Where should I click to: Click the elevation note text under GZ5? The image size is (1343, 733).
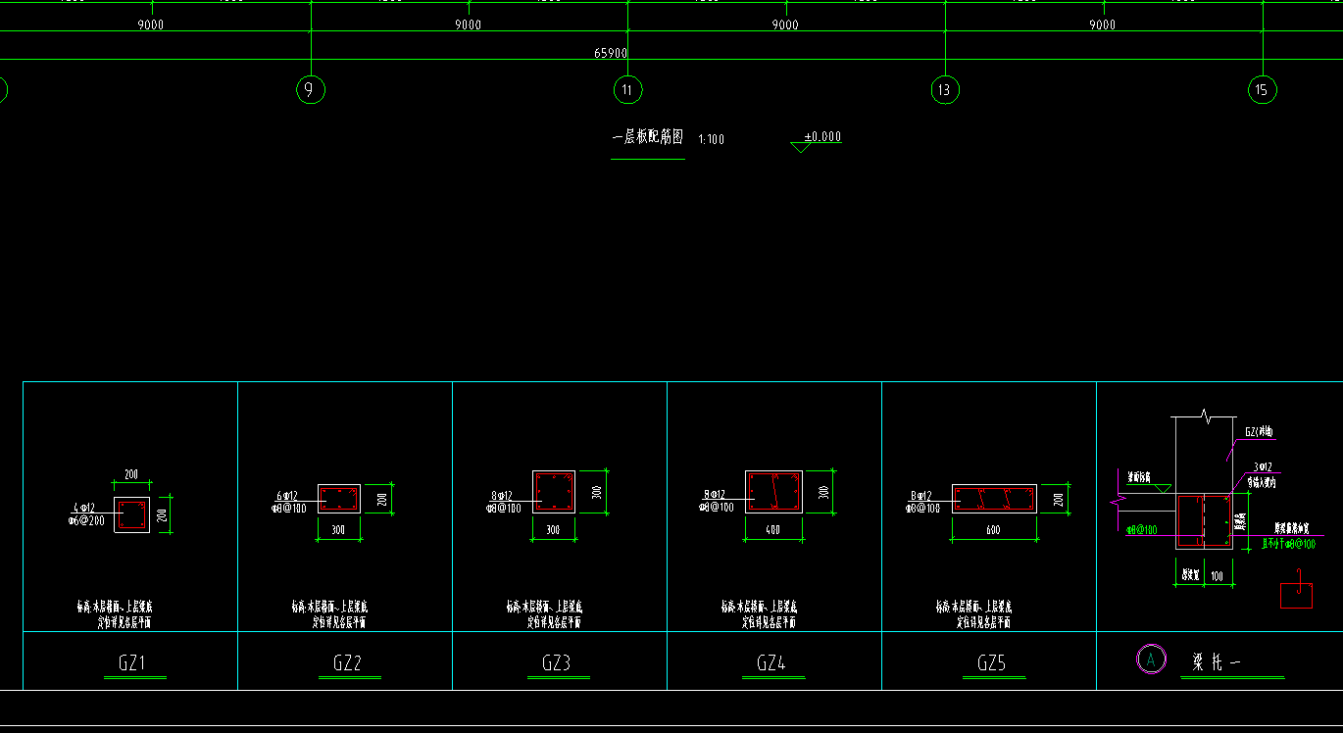tap(973, 614)
